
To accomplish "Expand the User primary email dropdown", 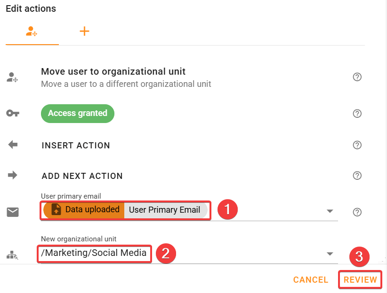I will [330, 211].
